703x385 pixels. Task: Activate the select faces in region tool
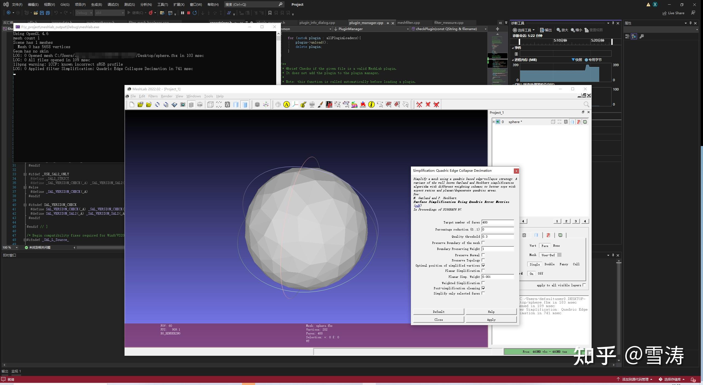(388, 104)
